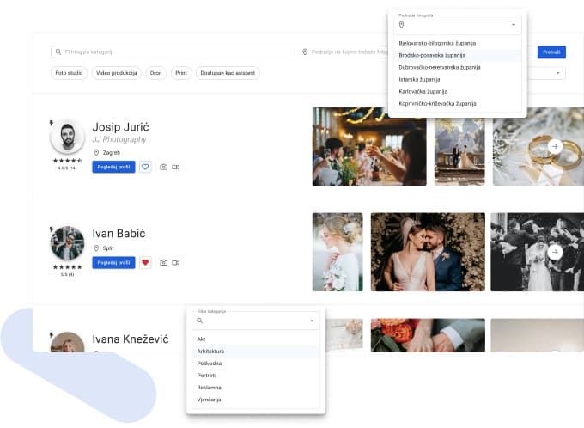Click the Ivan Babić name heading
Image resolution: width=584 pixels, height=428 pixels.
119,234
